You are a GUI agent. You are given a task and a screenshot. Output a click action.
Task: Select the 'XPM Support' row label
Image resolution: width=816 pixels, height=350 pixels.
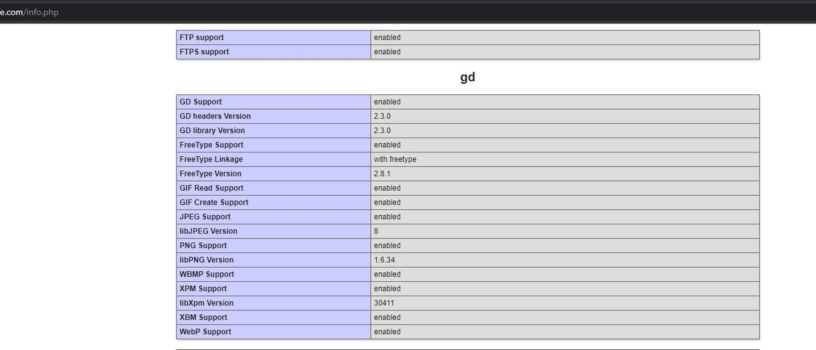[x=273, y=288]
